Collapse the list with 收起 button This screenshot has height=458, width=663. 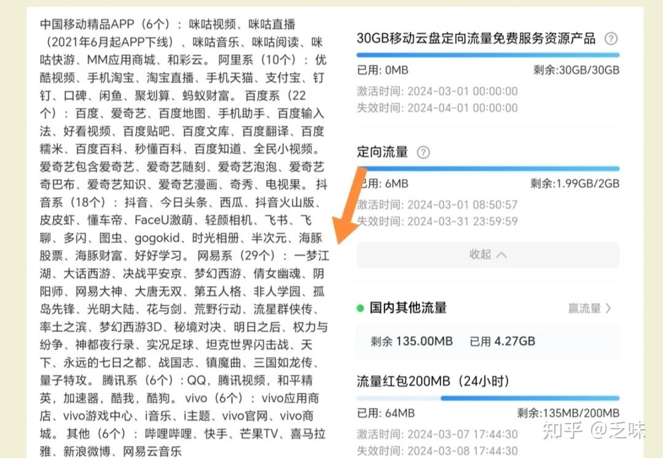pyautogui.click(x=488, y=254)
